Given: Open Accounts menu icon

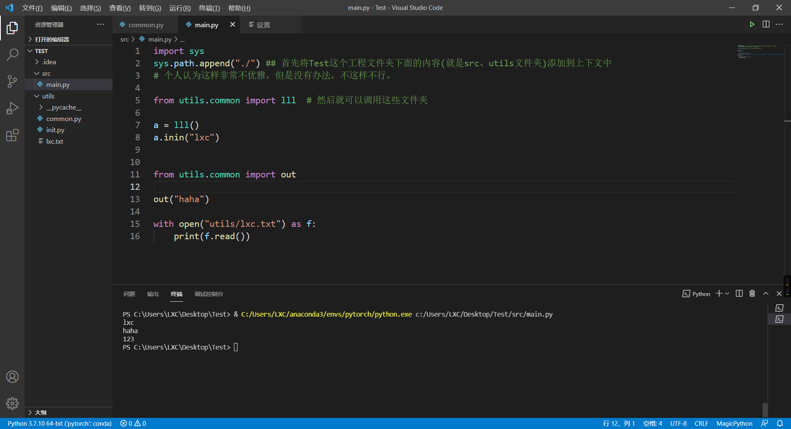Looking at the screenshot, I should 12,377.
